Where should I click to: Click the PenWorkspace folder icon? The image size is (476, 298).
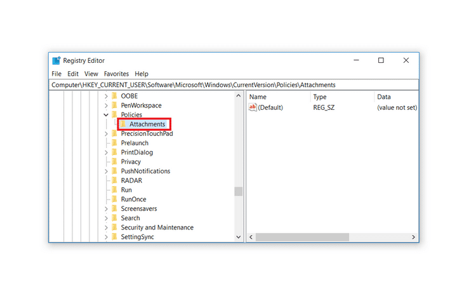114,105
